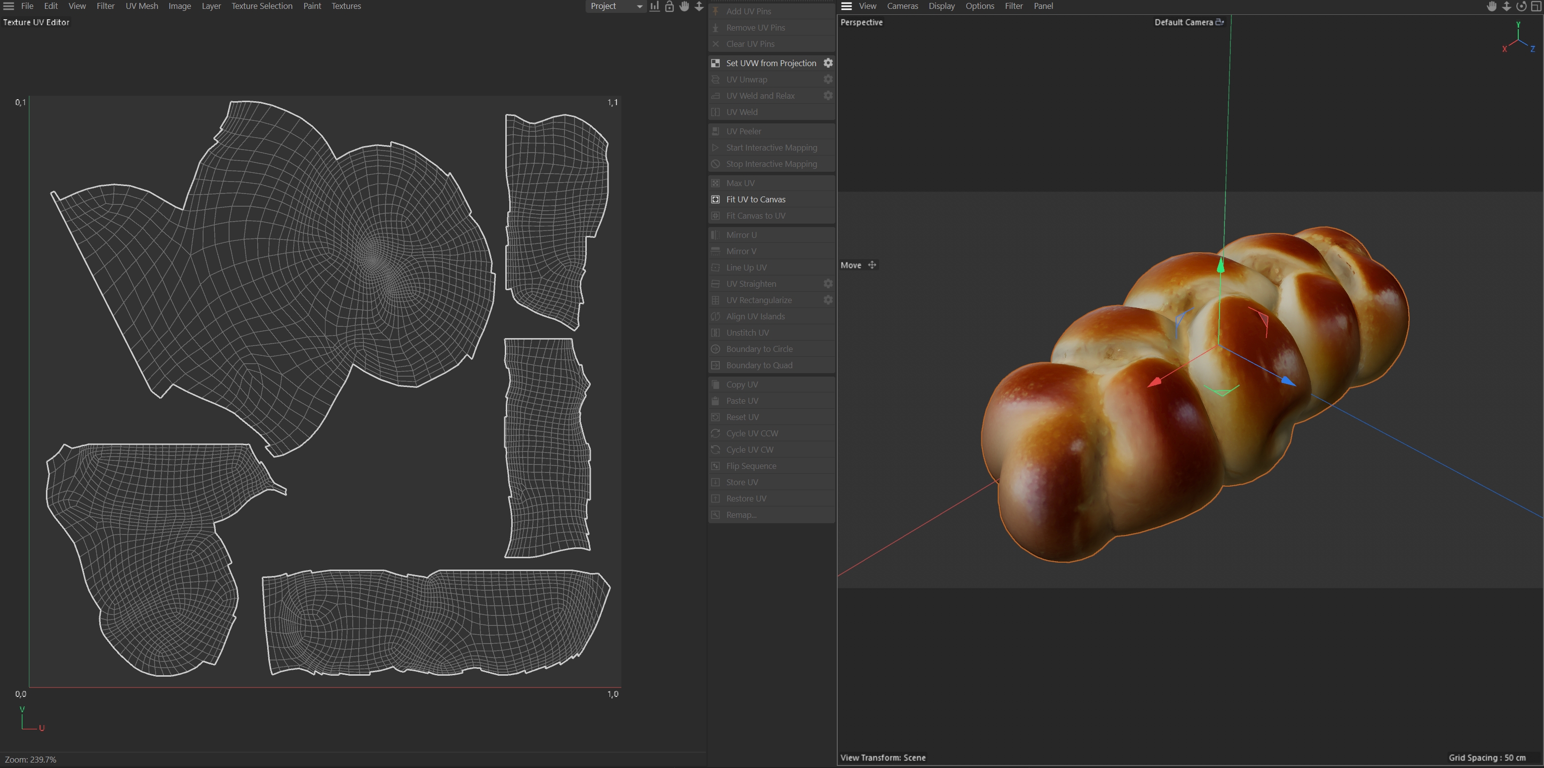
Task: Click the pan hand icon in the 3D viewport
Action: 1492,6
